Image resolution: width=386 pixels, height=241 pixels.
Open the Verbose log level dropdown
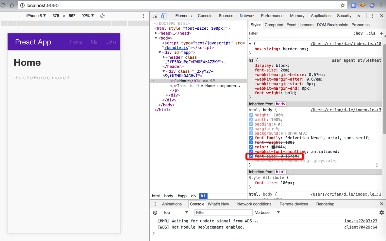(x=267, y=213)
